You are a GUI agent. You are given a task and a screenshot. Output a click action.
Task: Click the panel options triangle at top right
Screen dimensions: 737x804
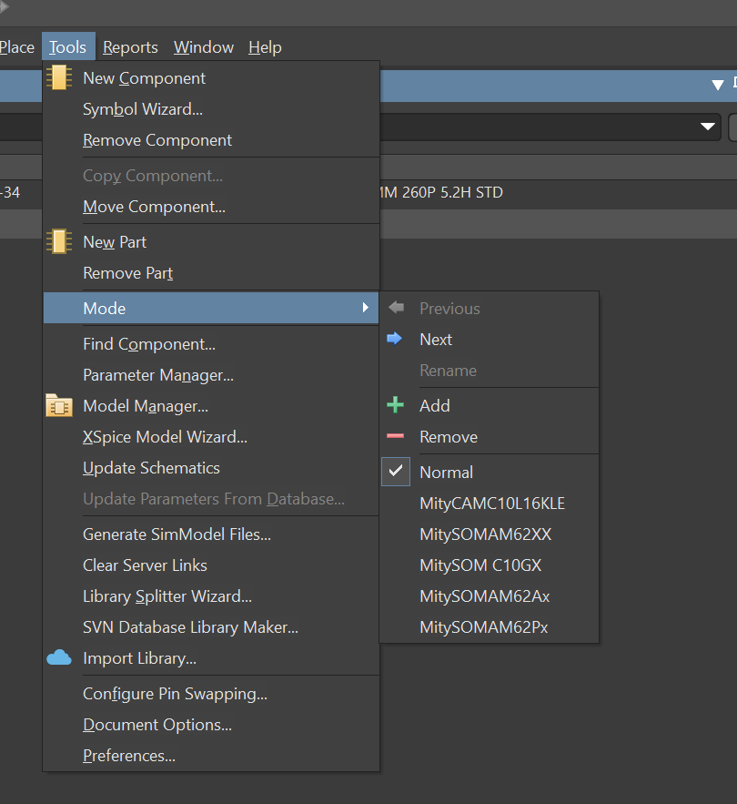pyautogui.click(x=717, y=85)
